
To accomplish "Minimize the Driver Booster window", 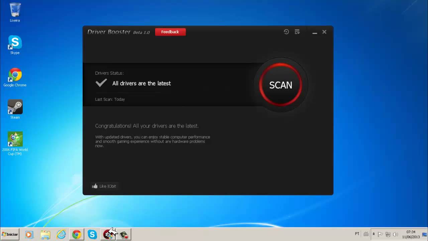I will (315, 32).
